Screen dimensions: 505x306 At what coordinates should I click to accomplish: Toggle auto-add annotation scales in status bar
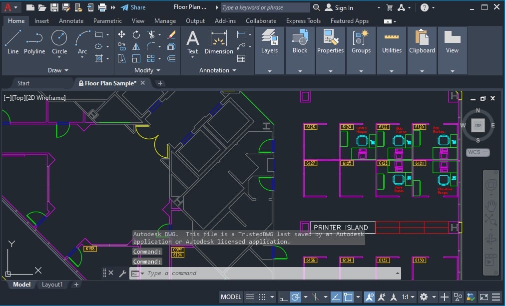[x=382, y=297]
